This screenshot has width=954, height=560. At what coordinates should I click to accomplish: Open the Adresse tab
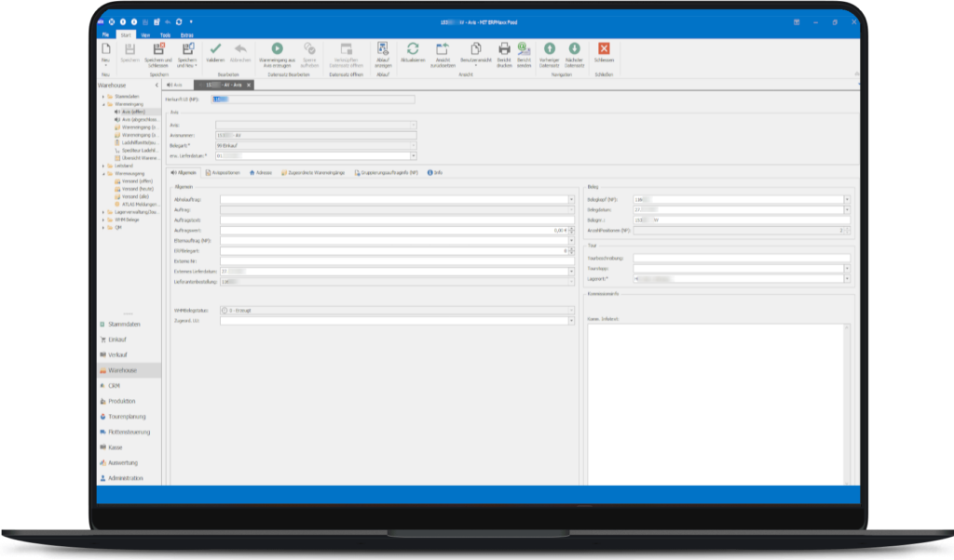(261, 172)
